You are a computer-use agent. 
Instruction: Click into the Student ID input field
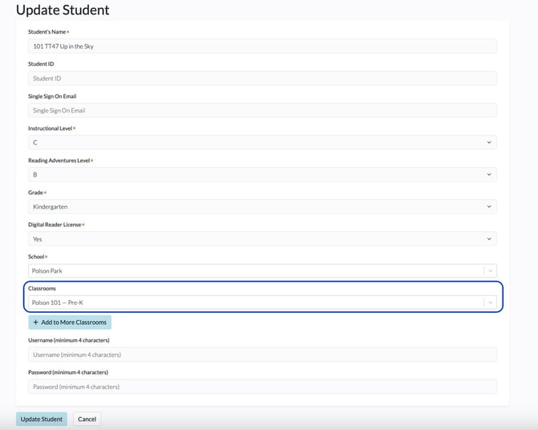coord(262,78)
